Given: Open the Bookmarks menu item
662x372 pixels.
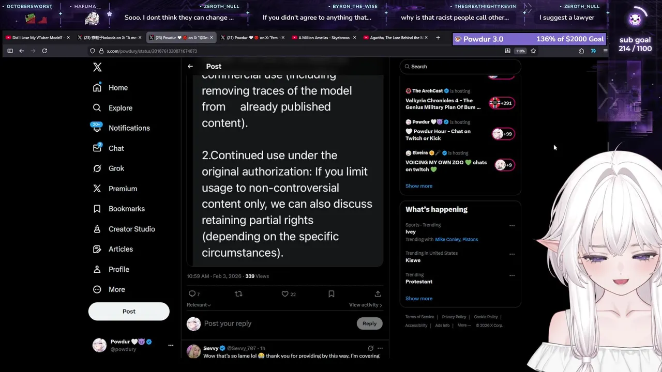Looking at the screenshot, I should [126, 209].
